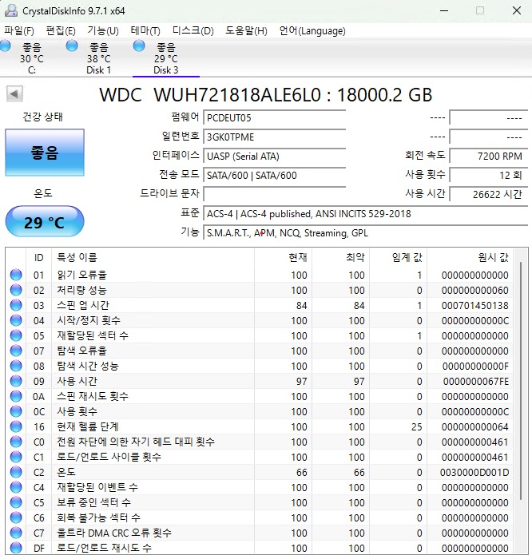This screenshot has width=532, height=559.
Task: Click the blue 좋음 health status button
Action: coord(45,153)
